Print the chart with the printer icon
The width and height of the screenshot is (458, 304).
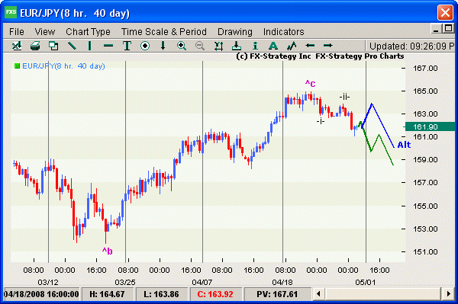click(x=35, y=46)
